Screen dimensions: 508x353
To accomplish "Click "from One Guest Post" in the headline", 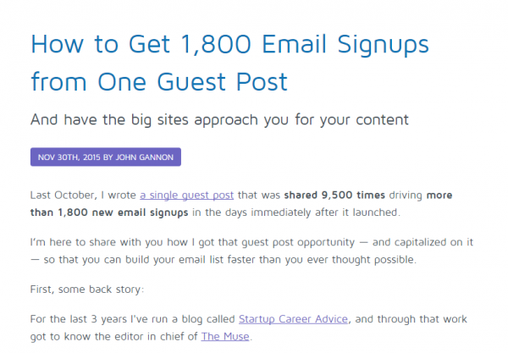I will tap(159, 81).
